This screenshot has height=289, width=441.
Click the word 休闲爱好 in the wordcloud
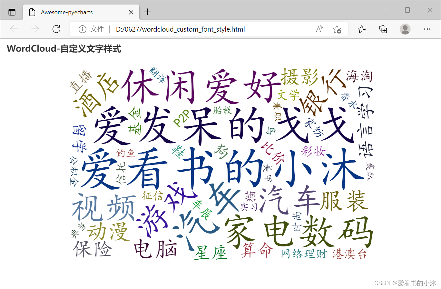(x=201, y=85)
